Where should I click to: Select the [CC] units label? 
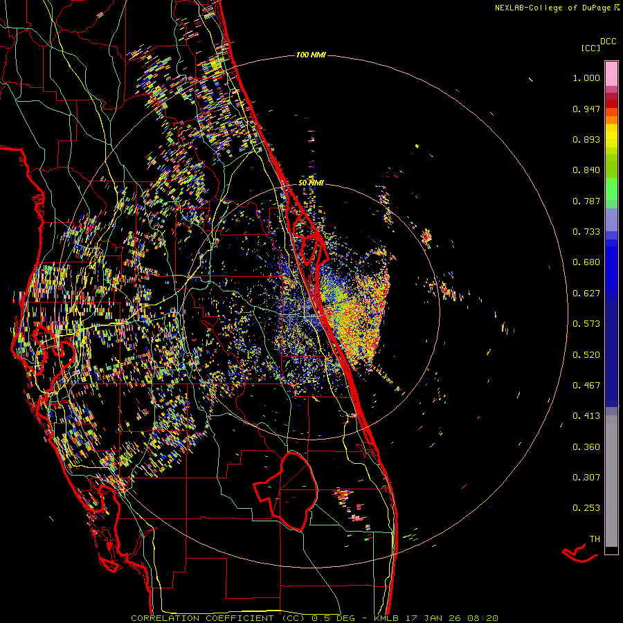591,48
